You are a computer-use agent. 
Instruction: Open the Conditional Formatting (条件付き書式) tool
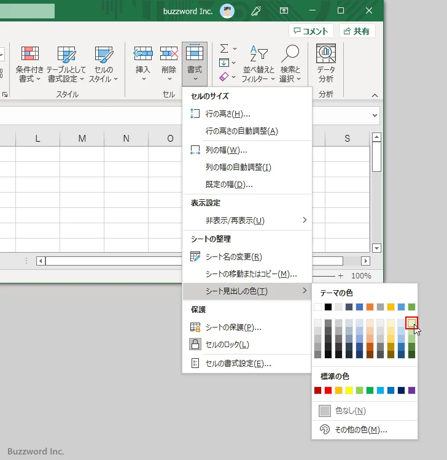[x=29, y=64]
